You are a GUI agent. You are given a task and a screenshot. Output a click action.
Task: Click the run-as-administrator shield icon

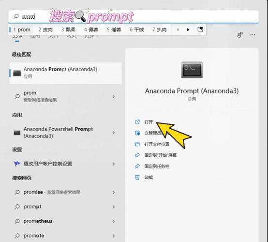click(x=137, y=133)
